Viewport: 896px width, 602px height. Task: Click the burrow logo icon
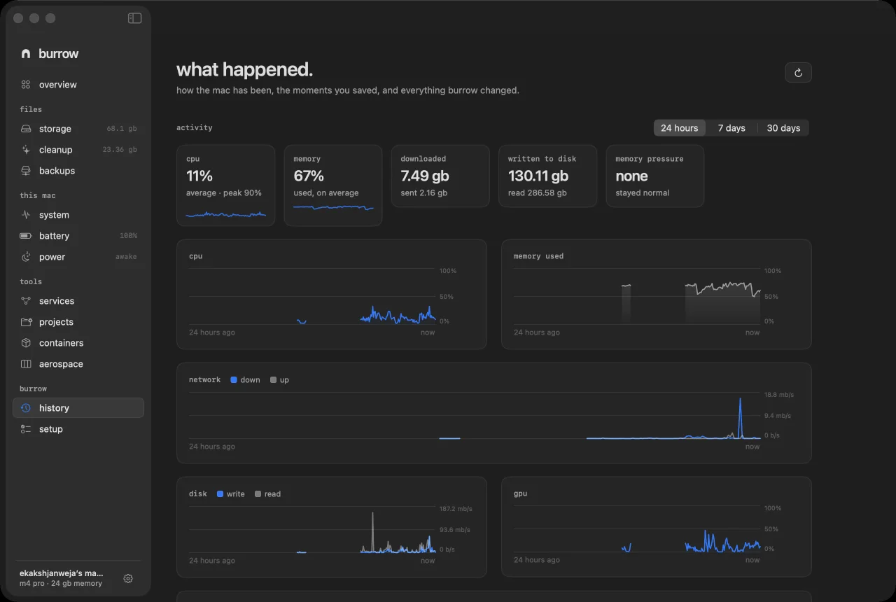point(26,54)
